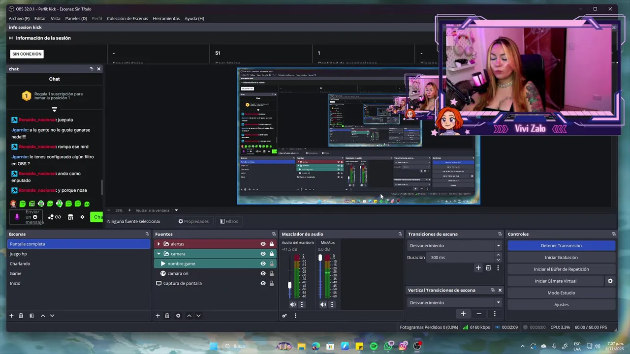Add a new scene with the plus icon
This screenshot has width=630, height=354.
(x=11, y=316)
